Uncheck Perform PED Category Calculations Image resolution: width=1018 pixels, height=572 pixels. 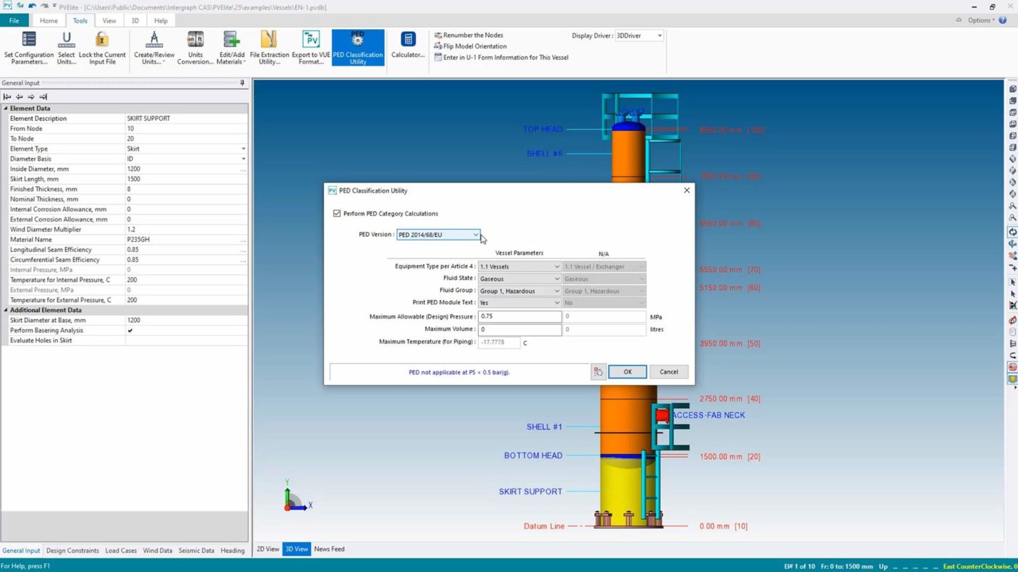[x=337, y=214]
